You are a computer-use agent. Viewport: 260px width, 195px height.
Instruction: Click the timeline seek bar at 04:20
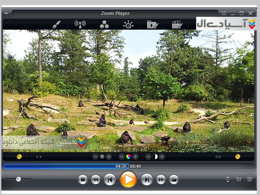[x=128, y=166]
